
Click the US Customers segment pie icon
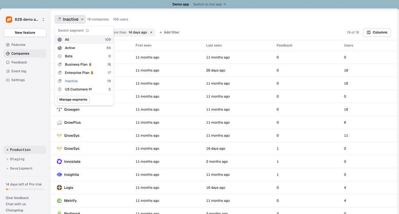point(59,89)
